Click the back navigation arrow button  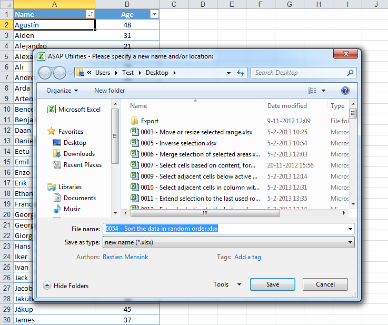pyautogui.click(x=45, y=73)
